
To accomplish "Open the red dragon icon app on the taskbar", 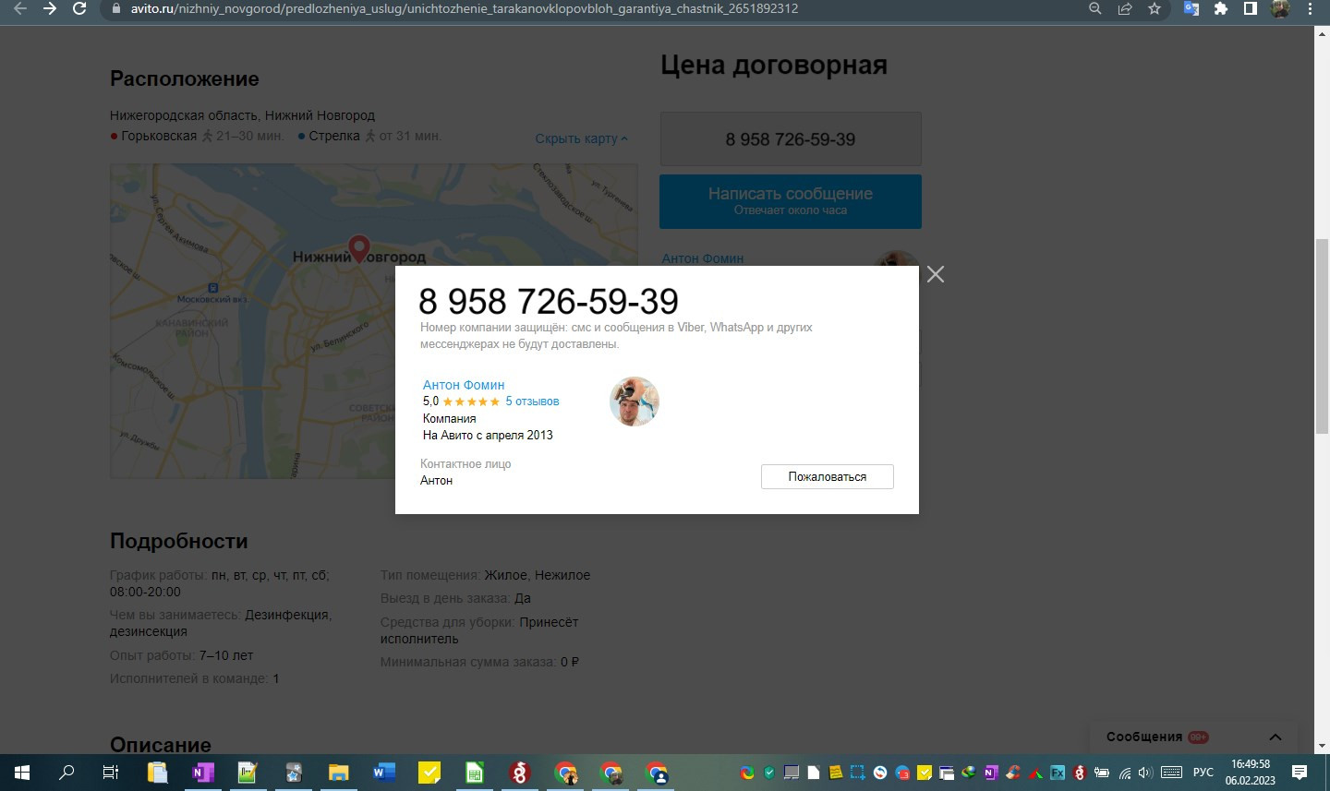I will click(x=520, y=773).
